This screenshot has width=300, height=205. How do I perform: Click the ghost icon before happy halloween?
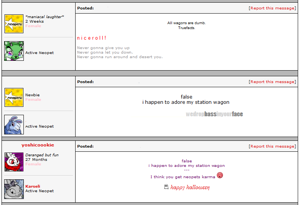[166, 187]
